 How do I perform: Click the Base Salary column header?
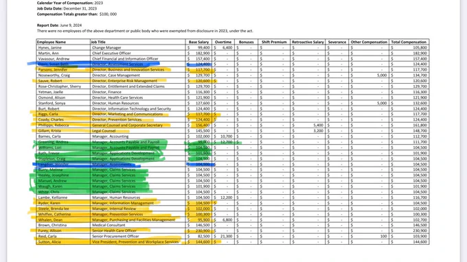[x=198, y=42]
